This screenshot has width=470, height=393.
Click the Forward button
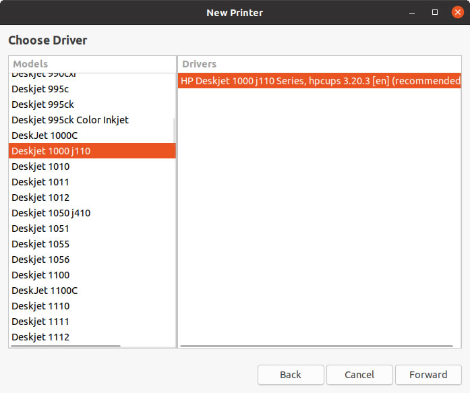[x=428, y=374]
